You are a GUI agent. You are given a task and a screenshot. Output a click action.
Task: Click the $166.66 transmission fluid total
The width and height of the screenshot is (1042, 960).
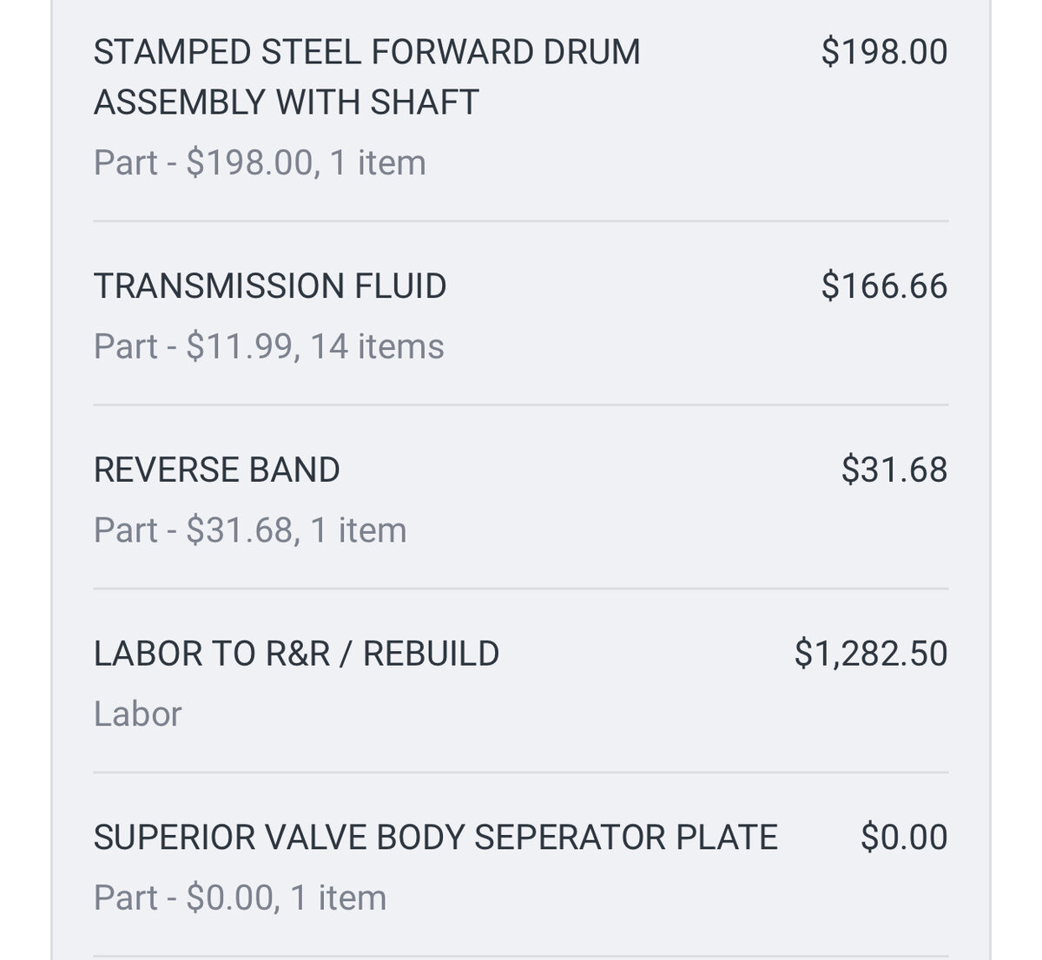pyautogui.click(x=884, y=286)
